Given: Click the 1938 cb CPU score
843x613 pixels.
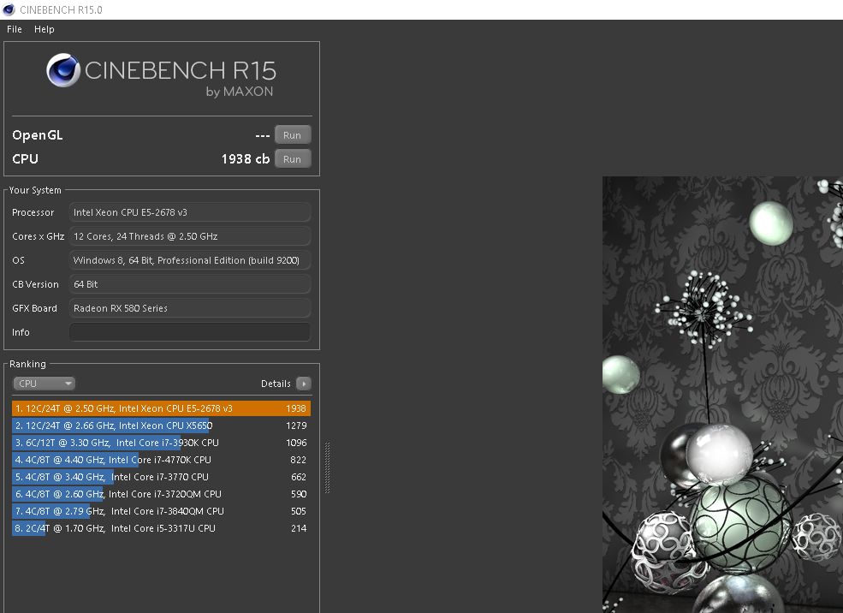Looking at the screenshot, I should point(245,159).
